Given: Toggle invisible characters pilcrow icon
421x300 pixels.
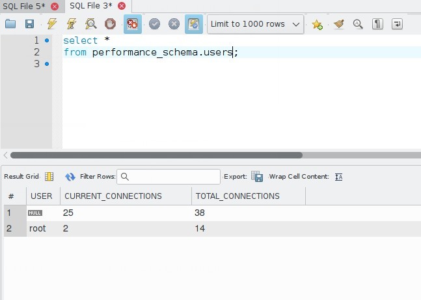Looking at the screenshot, I should pos(377,24).
